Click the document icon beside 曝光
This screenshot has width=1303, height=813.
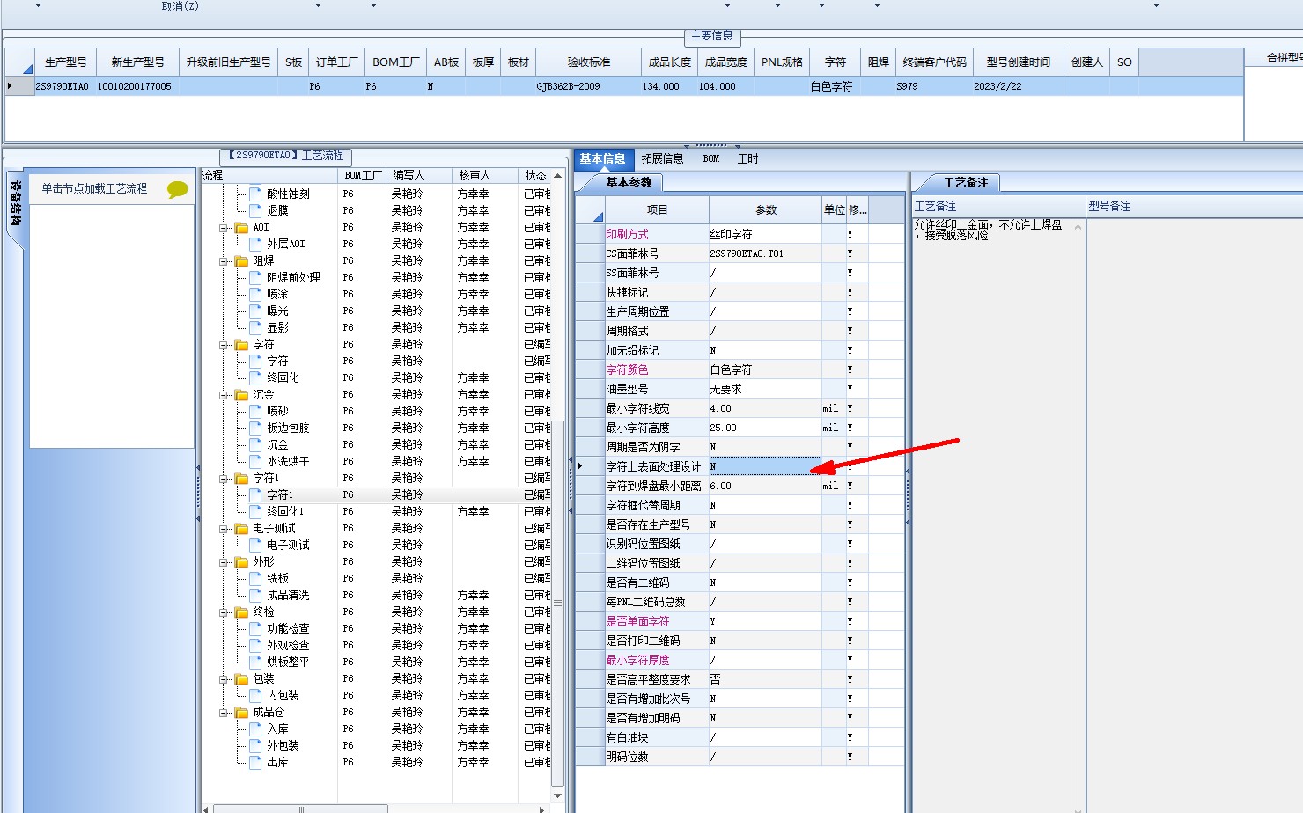(255, 311)
